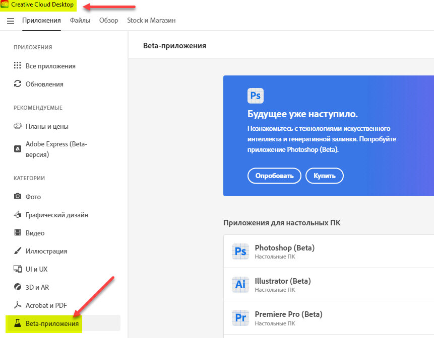This screenshot has width=434, height=338.
Task: Click the Beta-приложения page heading
Action: tap(174, 46)
